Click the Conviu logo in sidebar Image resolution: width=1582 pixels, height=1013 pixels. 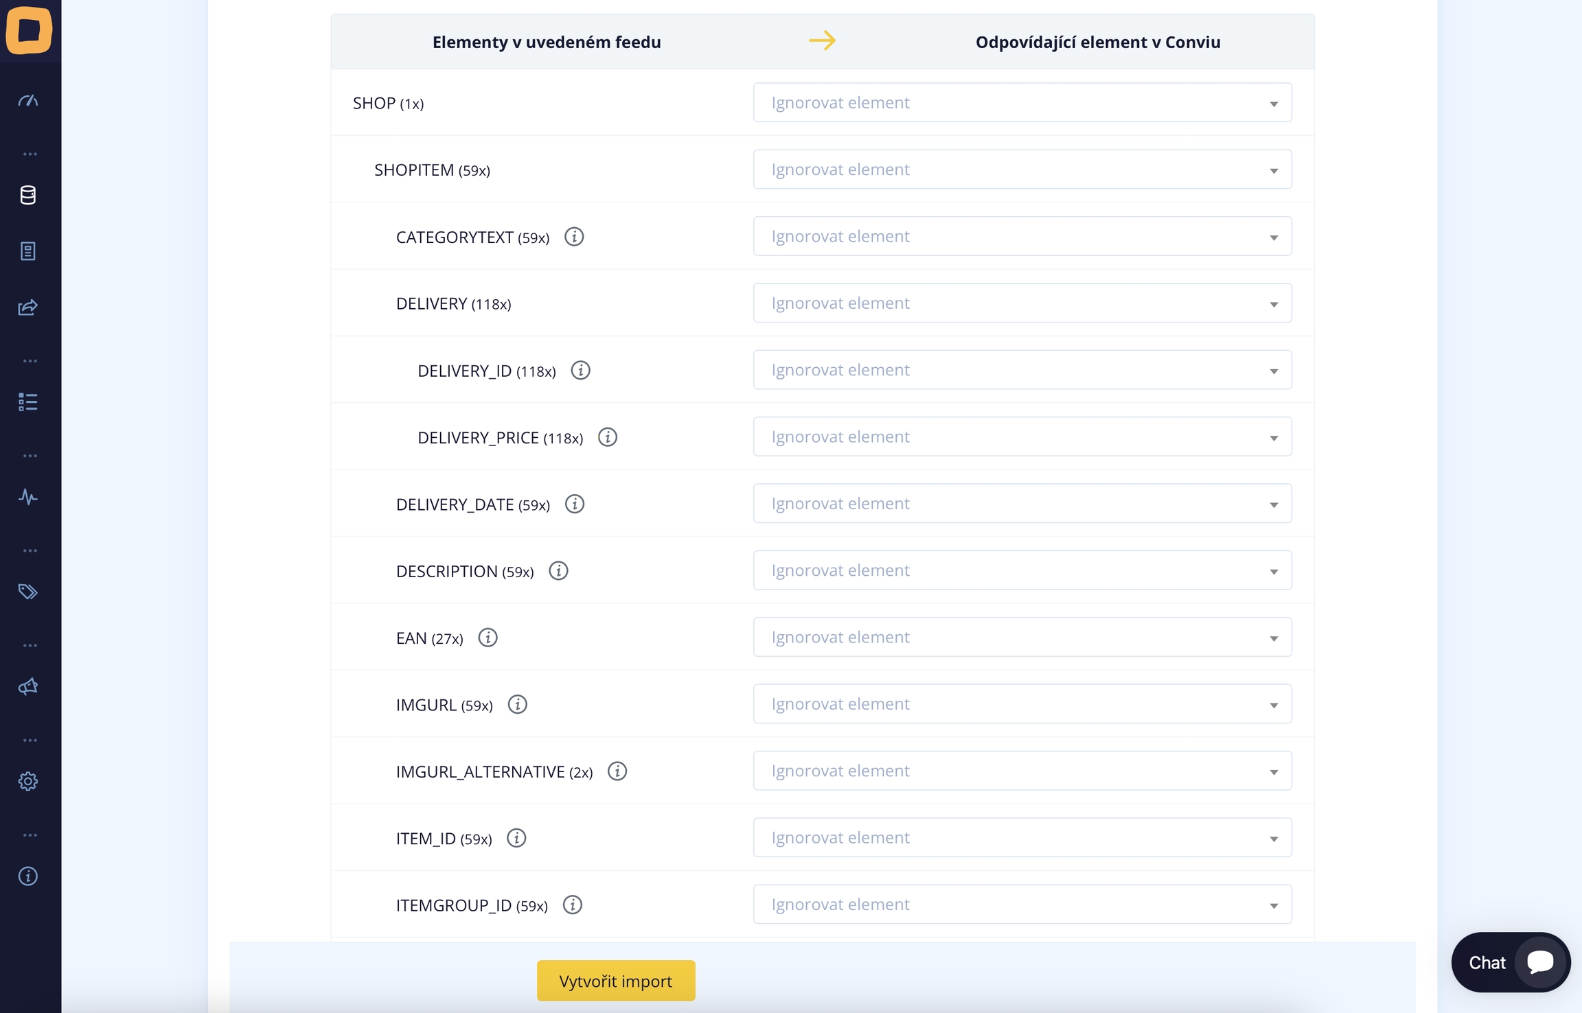(29, 30)
